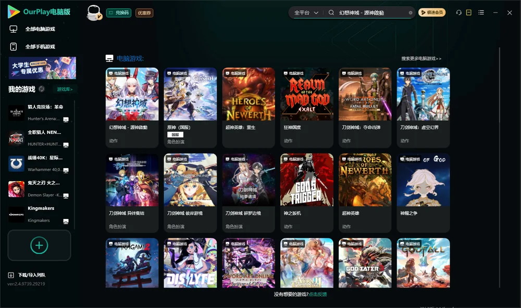This screenshot has height=308, width=521.
Task: Select Kingmakers game title in sidebar
Action: (x=41, y=209)
